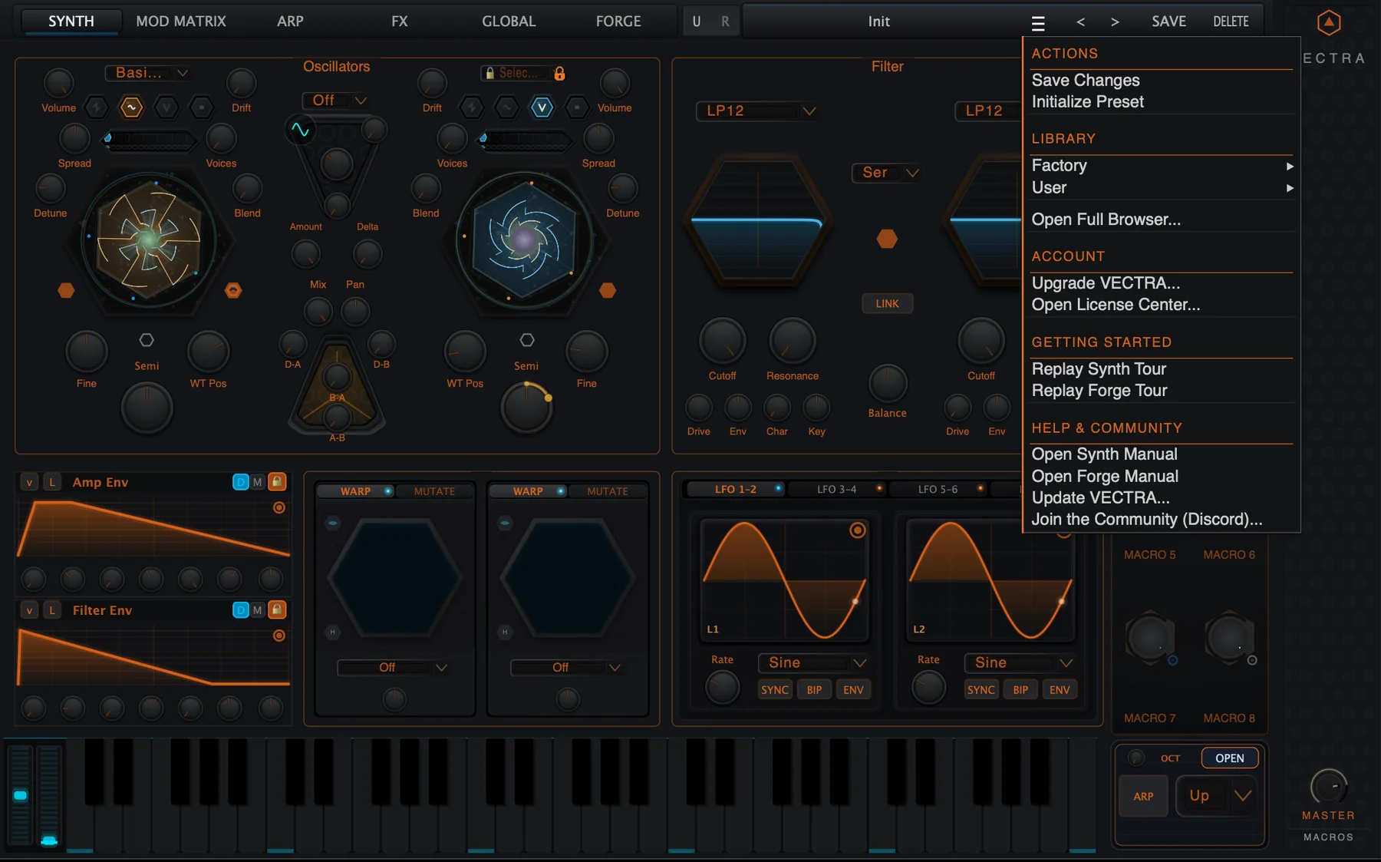Switch to the LFO 3-4 tab
This screenshot has height=862, width=1381.
838,489
